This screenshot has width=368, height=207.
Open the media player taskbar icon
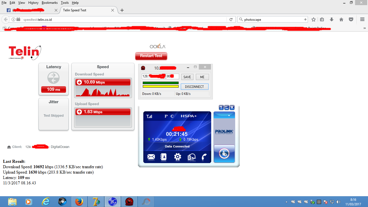click(x=28, y=202)
